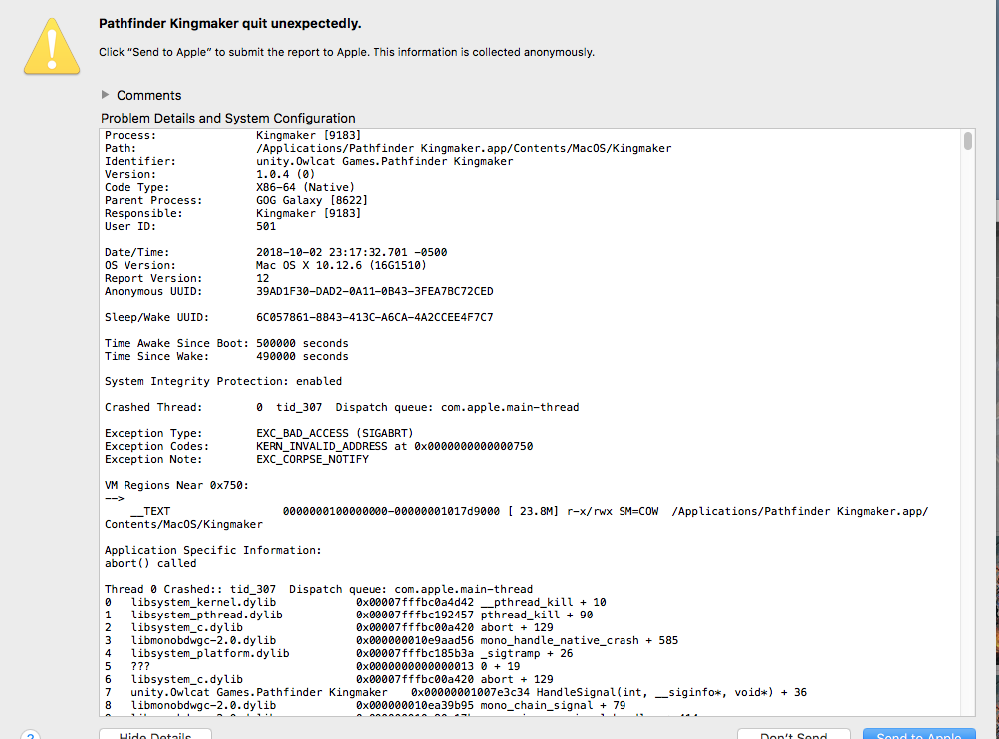The height and width of the screenshot is (739, 999).
Task: Click Exception Type "EXC_BAD_ACCESS (SIGABRT)"
Action: [335, 434]
